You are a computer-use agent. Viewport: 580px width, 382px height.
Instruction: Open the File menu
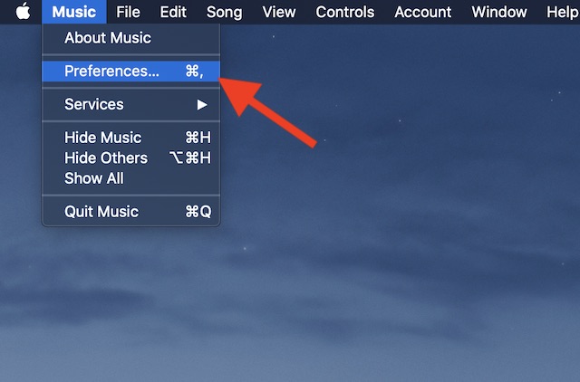(x=128, y=12)
